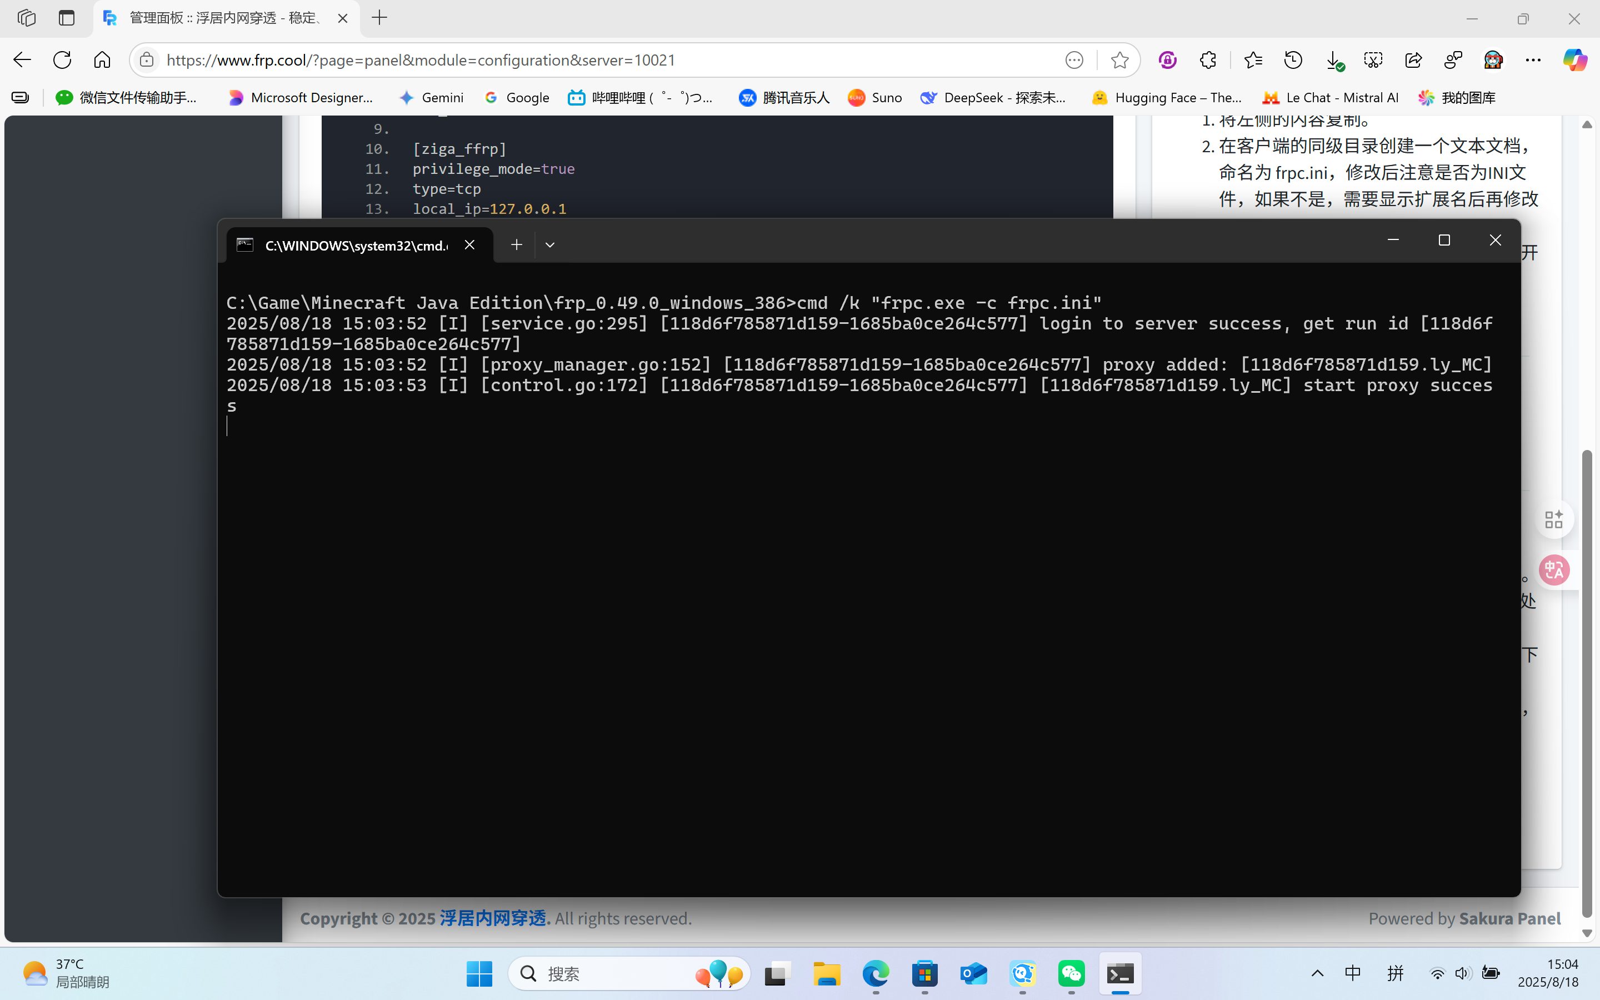Click the web capture screenshot icon
This screenshot has width=1600, height=1000.
click(x=1373, y=60)
